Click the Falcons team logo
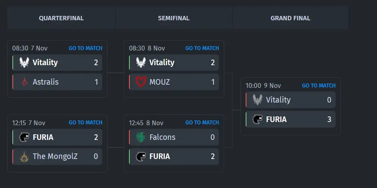The image size is (377, 188). tap(141, 137)
